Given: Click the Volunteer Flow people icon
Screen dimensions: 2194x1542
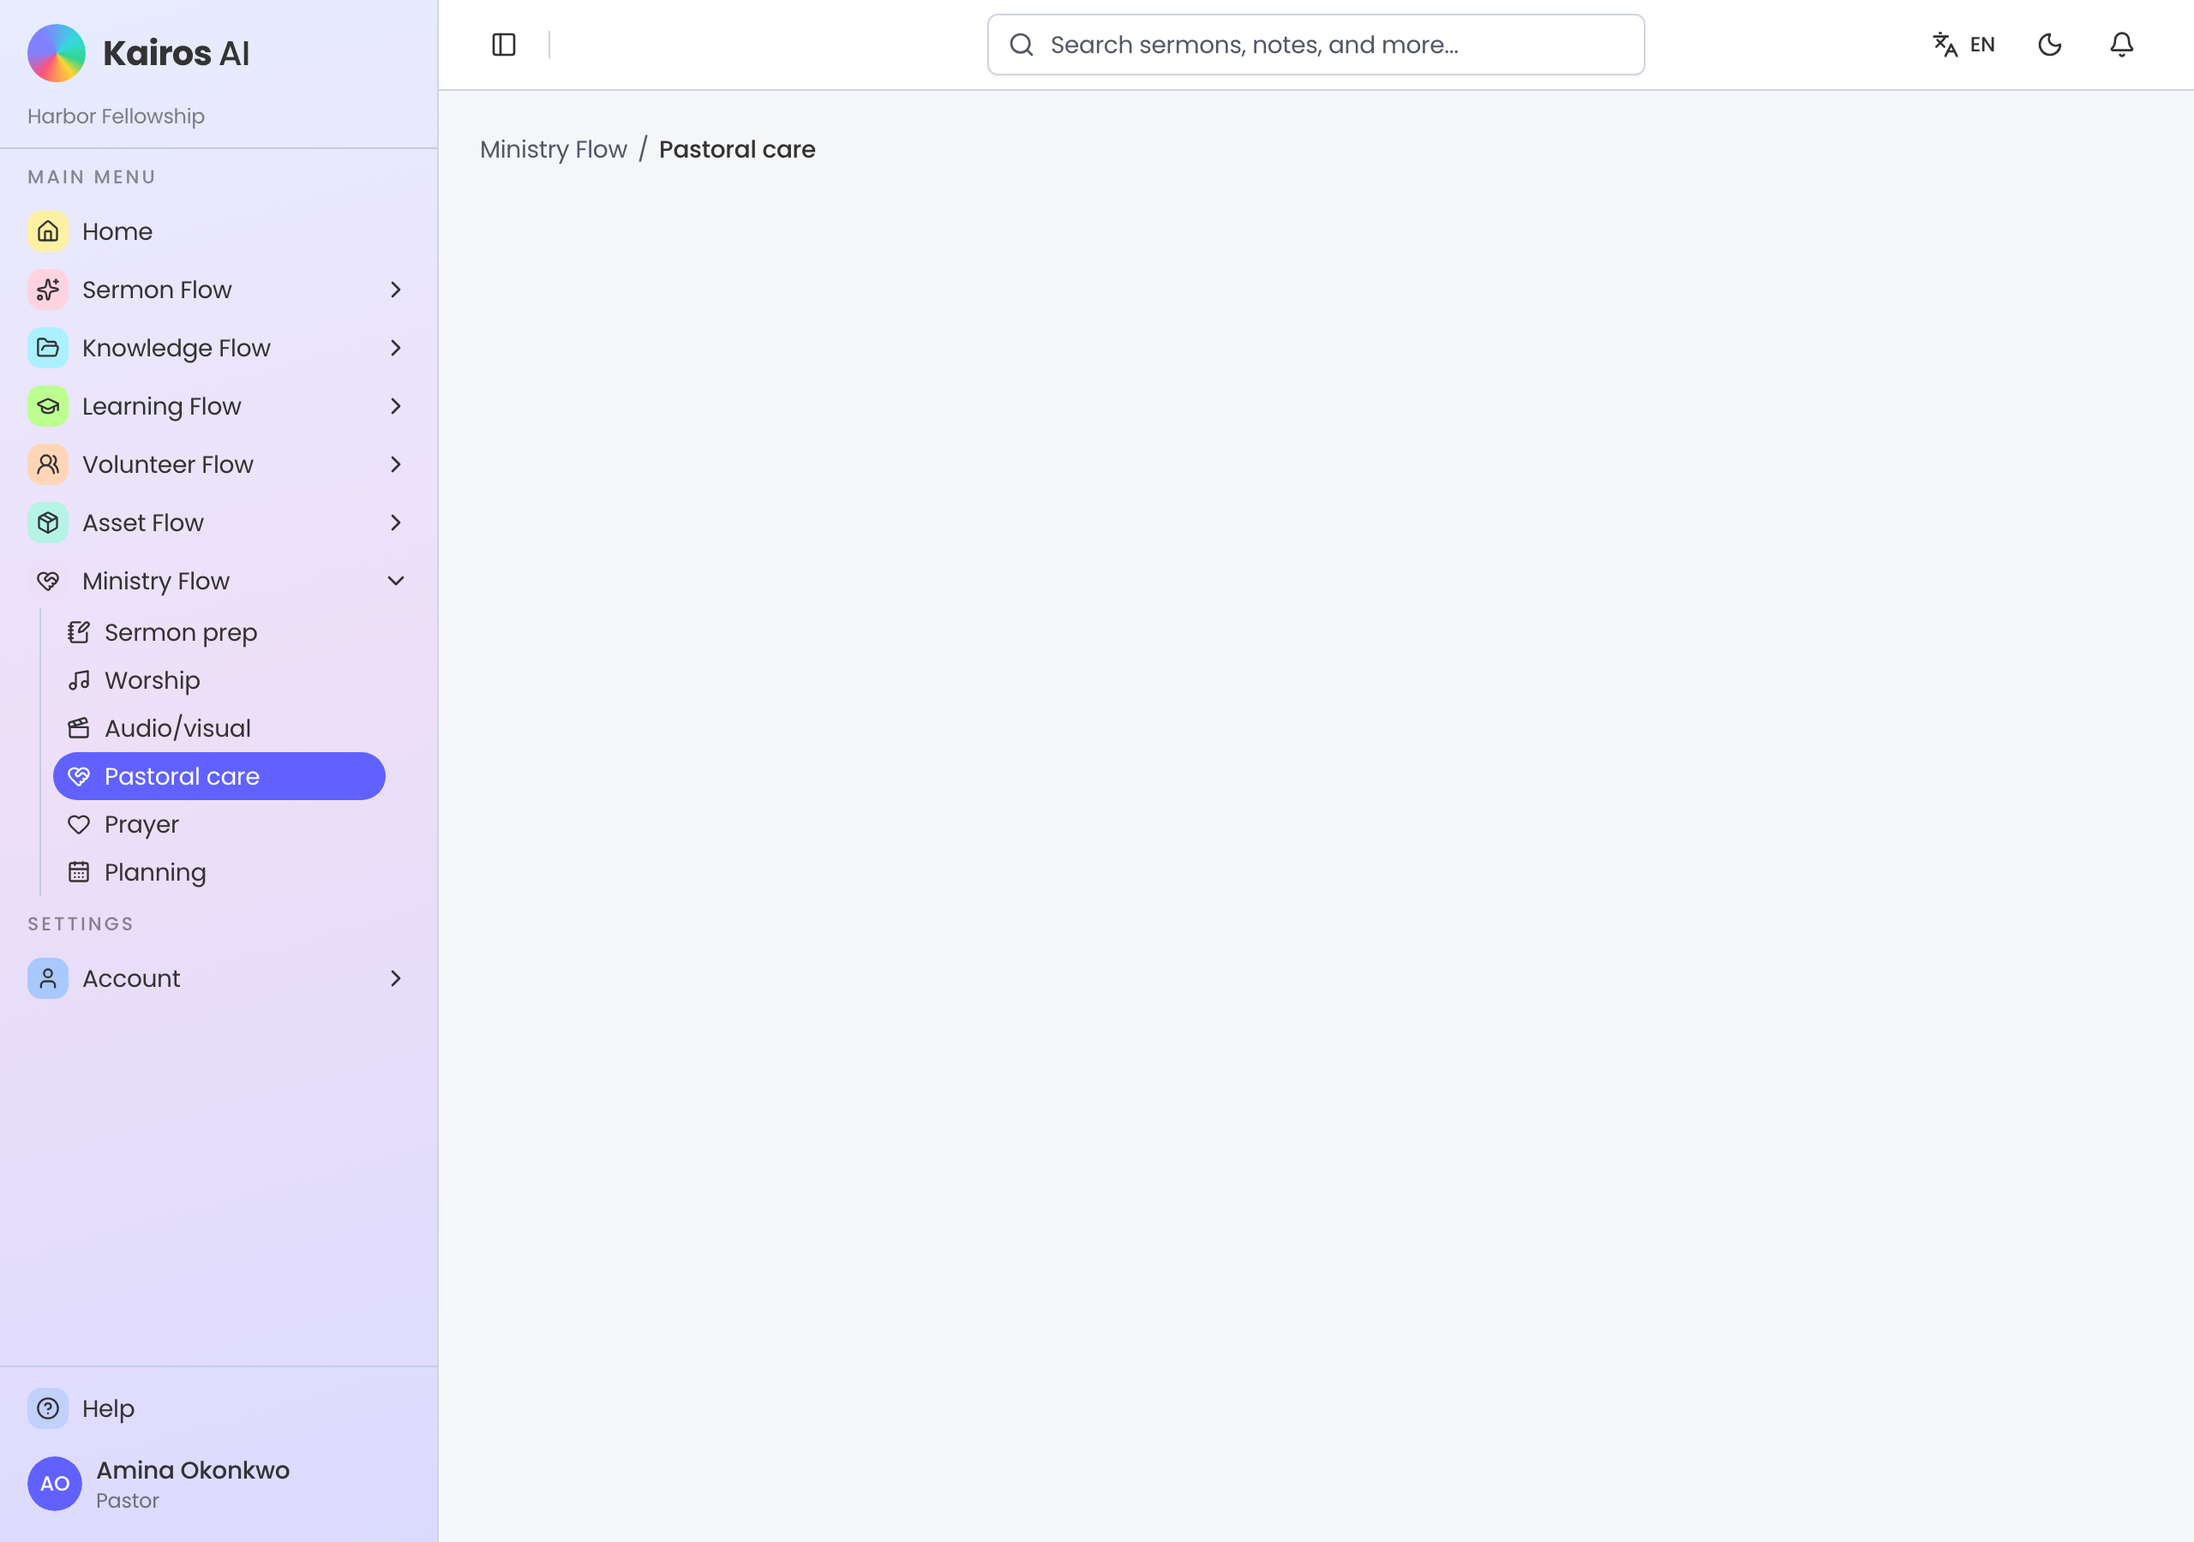Looking at the screenshot, I should coord(48,464).
